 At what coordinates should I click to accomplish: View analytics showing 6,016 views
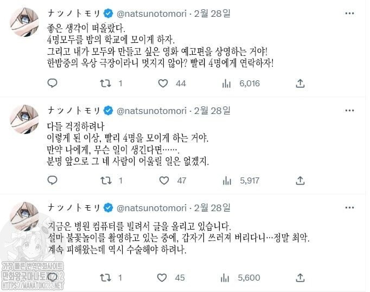(228, 83)
